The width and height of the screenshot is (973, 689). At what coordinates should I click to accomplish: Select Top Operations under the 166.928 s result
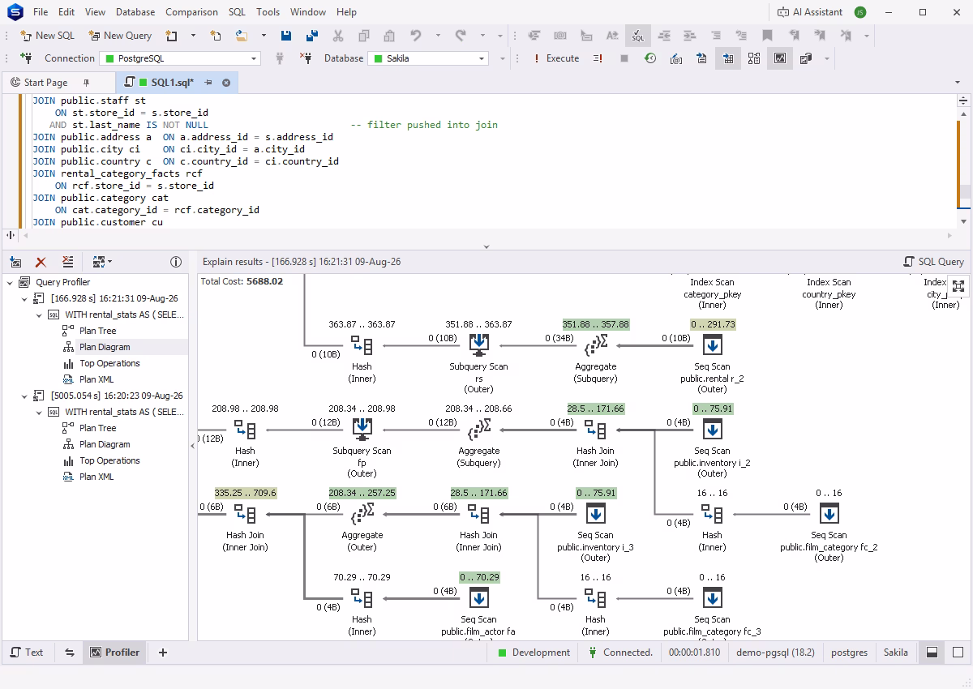(x=109, y=363)
